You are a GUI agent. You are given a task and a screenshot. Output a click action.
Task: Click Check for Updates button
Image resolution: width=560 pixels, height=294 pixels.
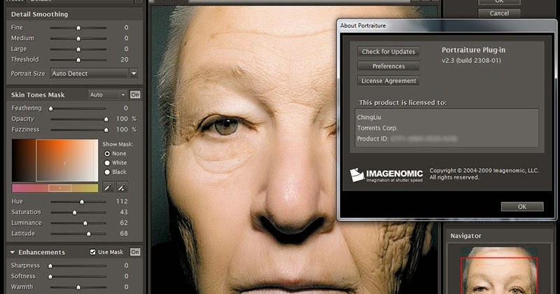(388, 51)
